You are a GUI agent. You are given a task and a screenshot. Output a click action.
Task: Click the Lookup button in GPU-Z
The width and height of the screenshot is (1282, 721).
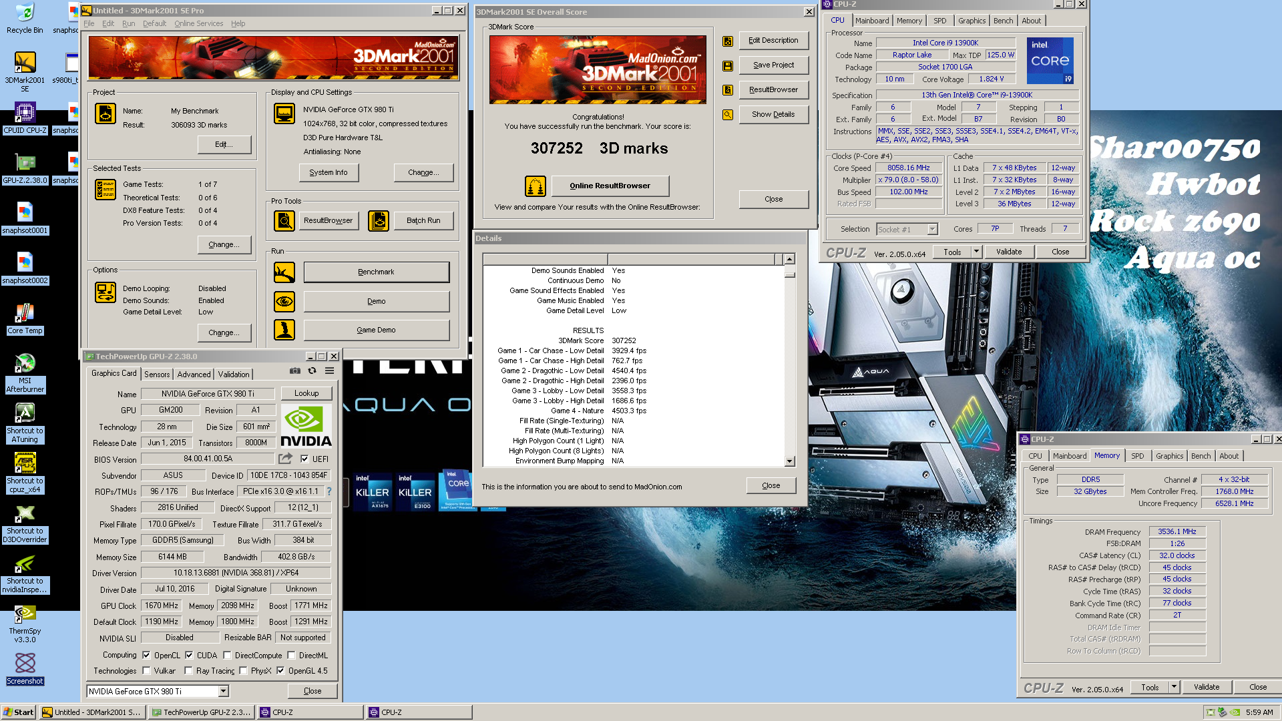(306, 393)
